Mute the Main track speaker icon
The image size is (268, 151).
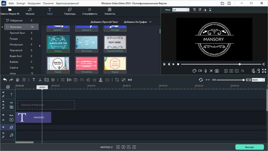coord(3,120)
